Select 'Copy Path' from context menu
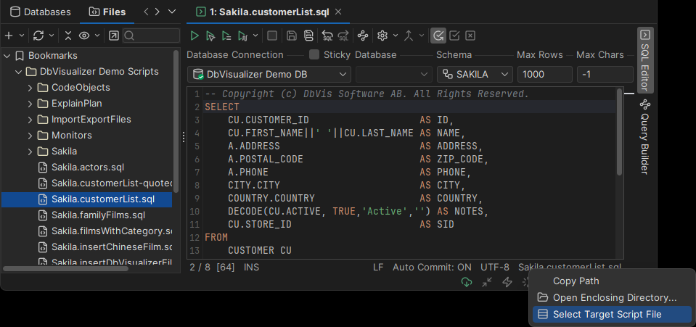 coord(576,281)
